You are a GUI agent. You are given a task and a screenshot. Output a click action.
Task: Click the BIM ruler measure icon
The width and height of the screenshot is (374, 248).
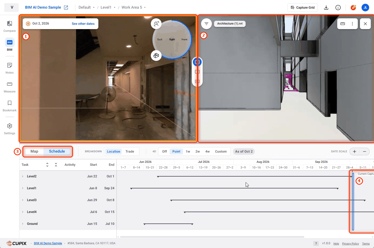tap(343, 24)
